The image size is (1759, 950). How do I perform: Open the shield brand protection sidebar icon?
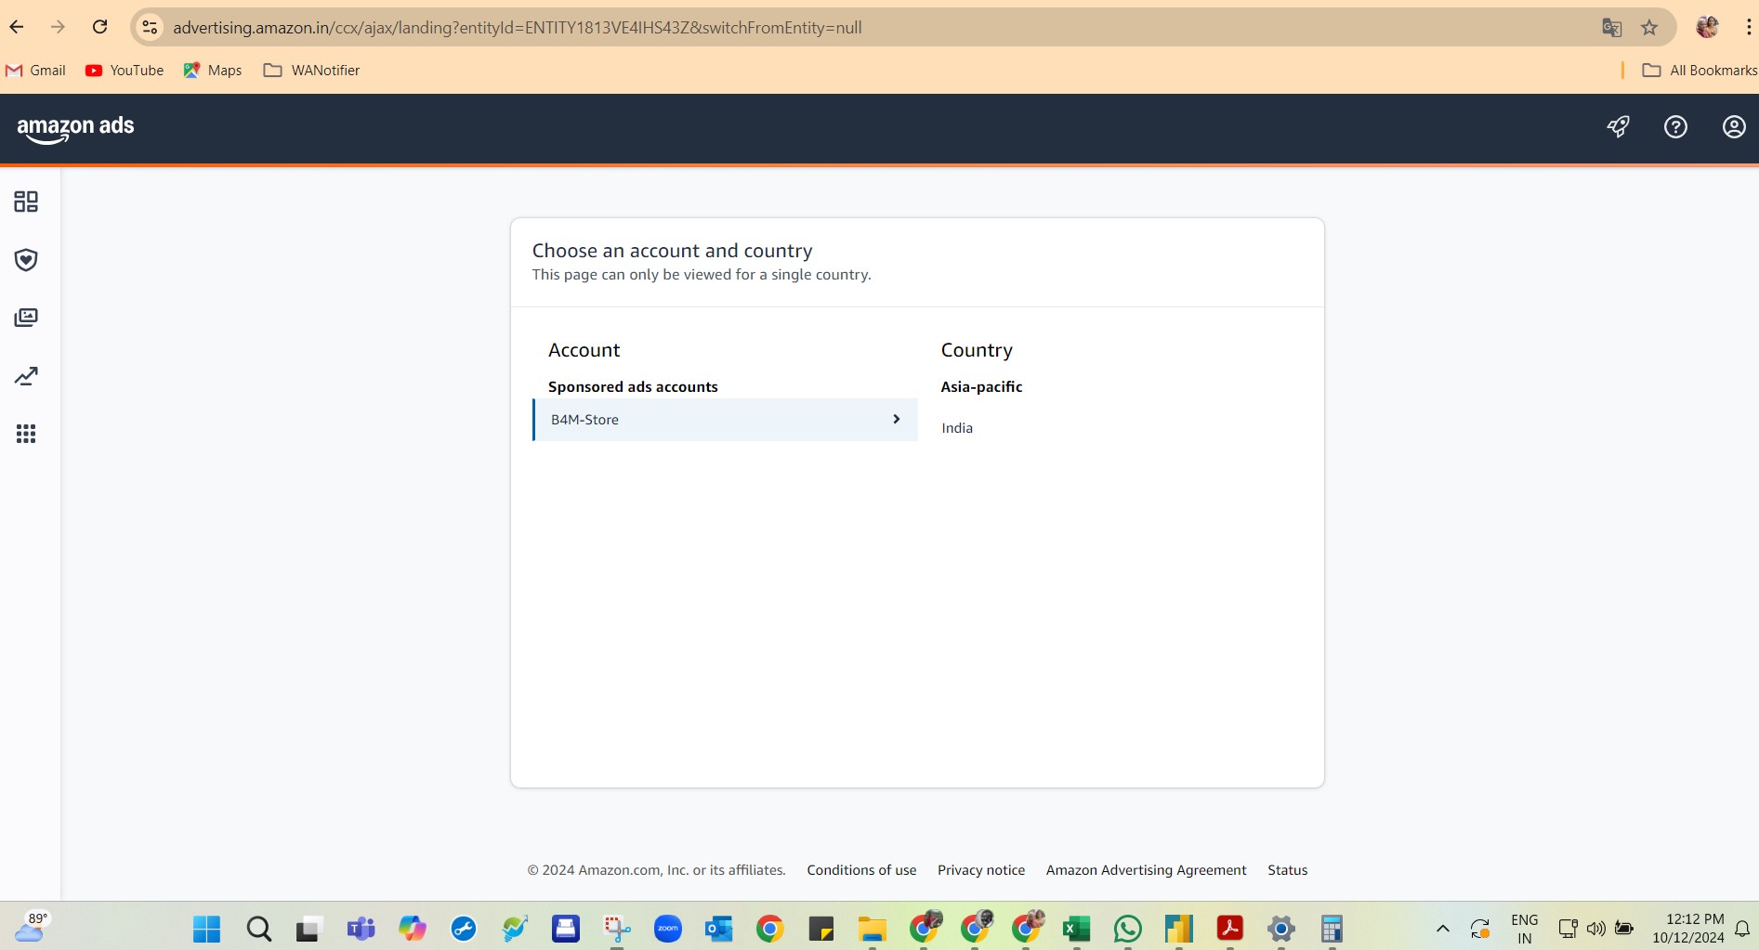pyautogui.click(x=26, y=260)
